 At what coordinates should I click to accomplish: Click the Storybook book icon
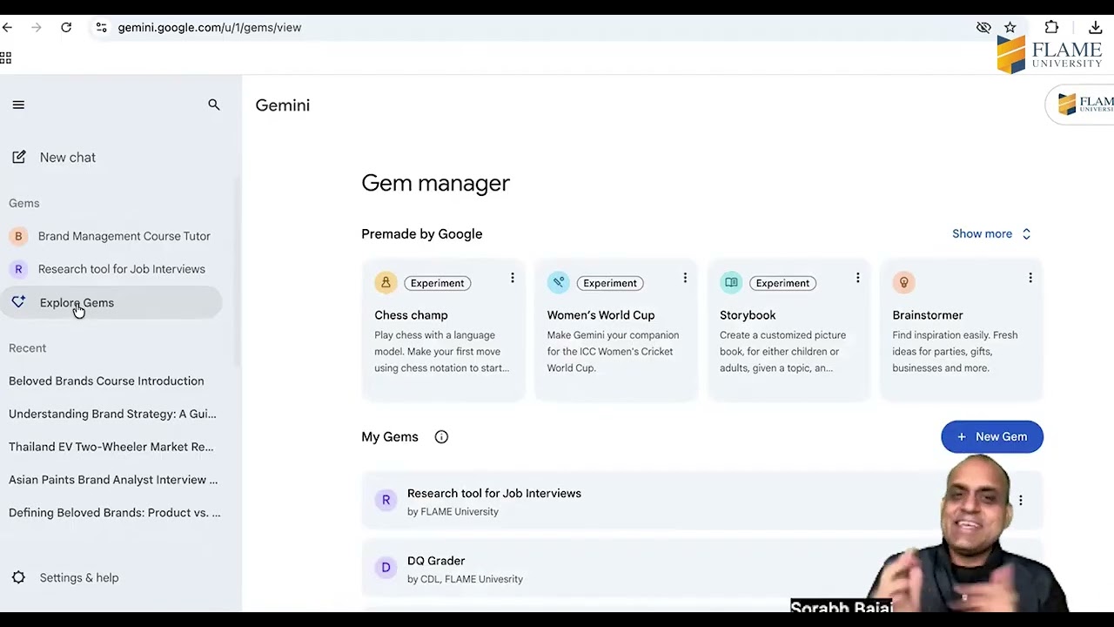(x=731, y=282)
